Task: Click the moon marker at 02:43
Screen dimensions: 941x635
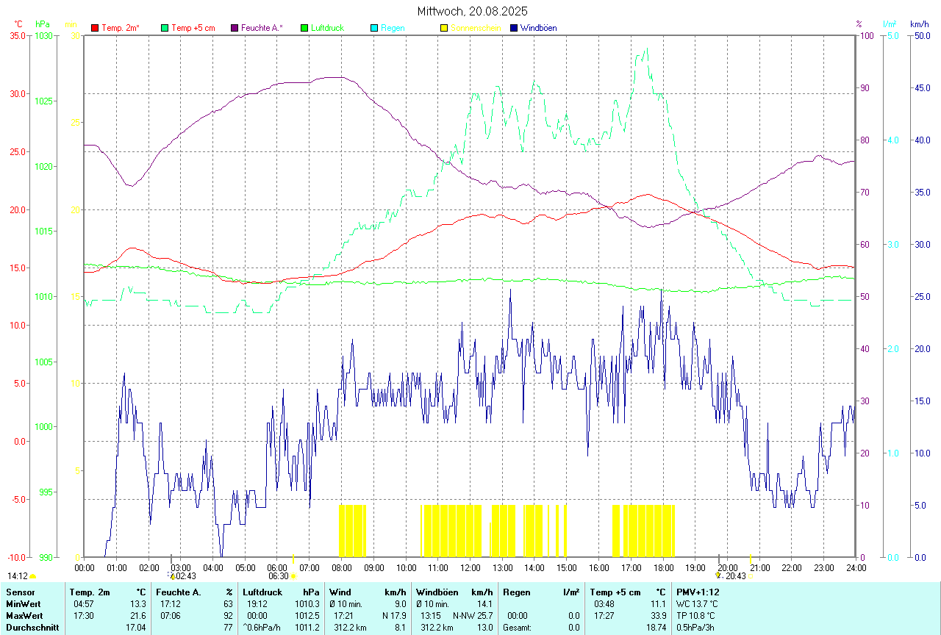Action: 172,576
